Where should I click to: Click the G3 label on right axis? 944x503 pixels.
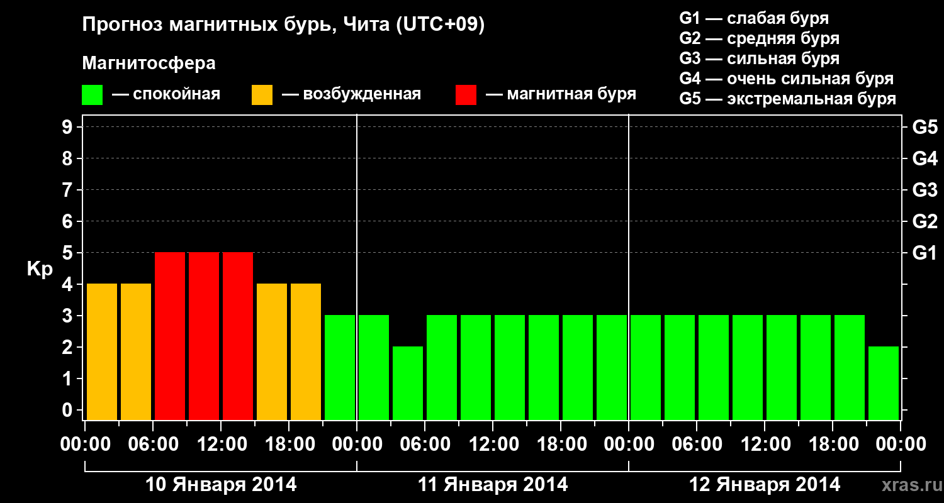coord(924,191)
